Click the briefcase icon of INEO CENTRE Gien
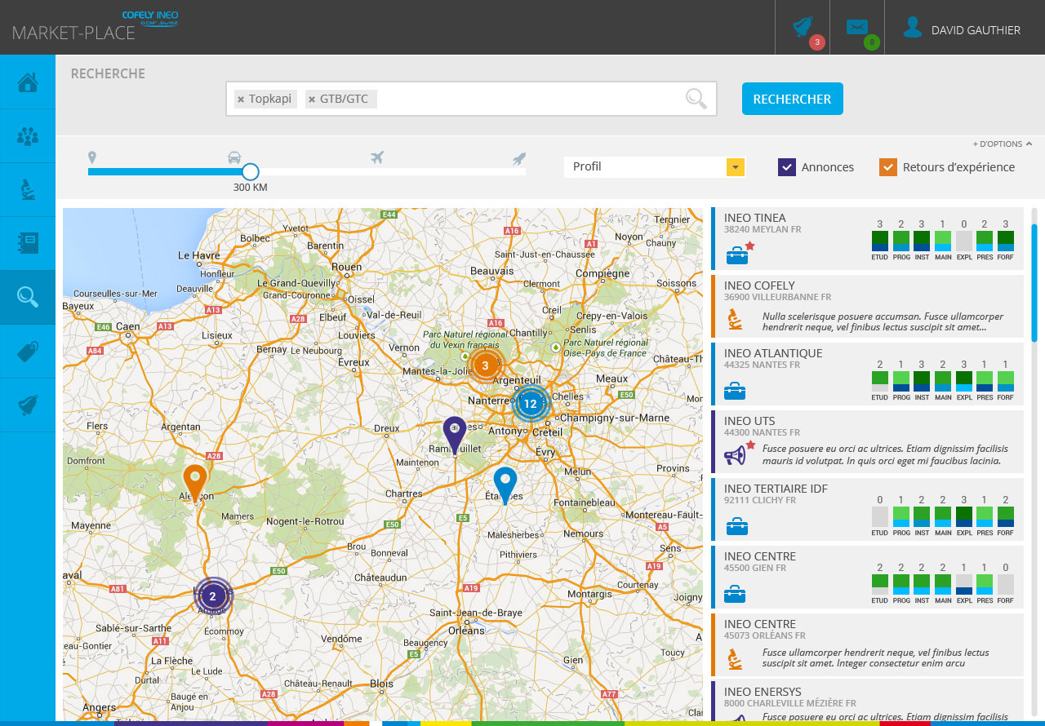 pos(735,594)
